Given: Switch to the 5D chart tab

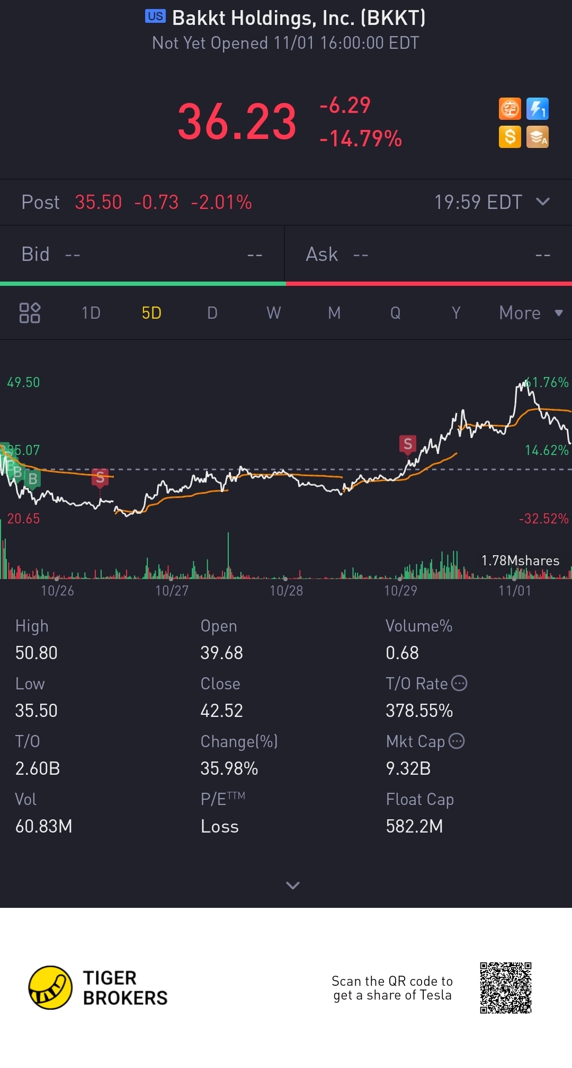Looking at the screenshot, I should pos(151,313).
